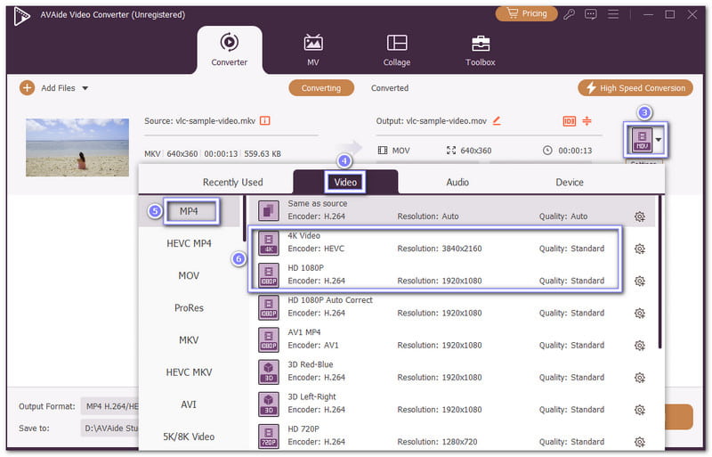Expand the Add Files dropdown arrow
The image size is (712, 457).
[x=85, y=88]
